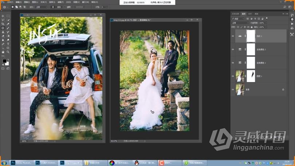Select the Quick Selection tool

click(8, 20)
